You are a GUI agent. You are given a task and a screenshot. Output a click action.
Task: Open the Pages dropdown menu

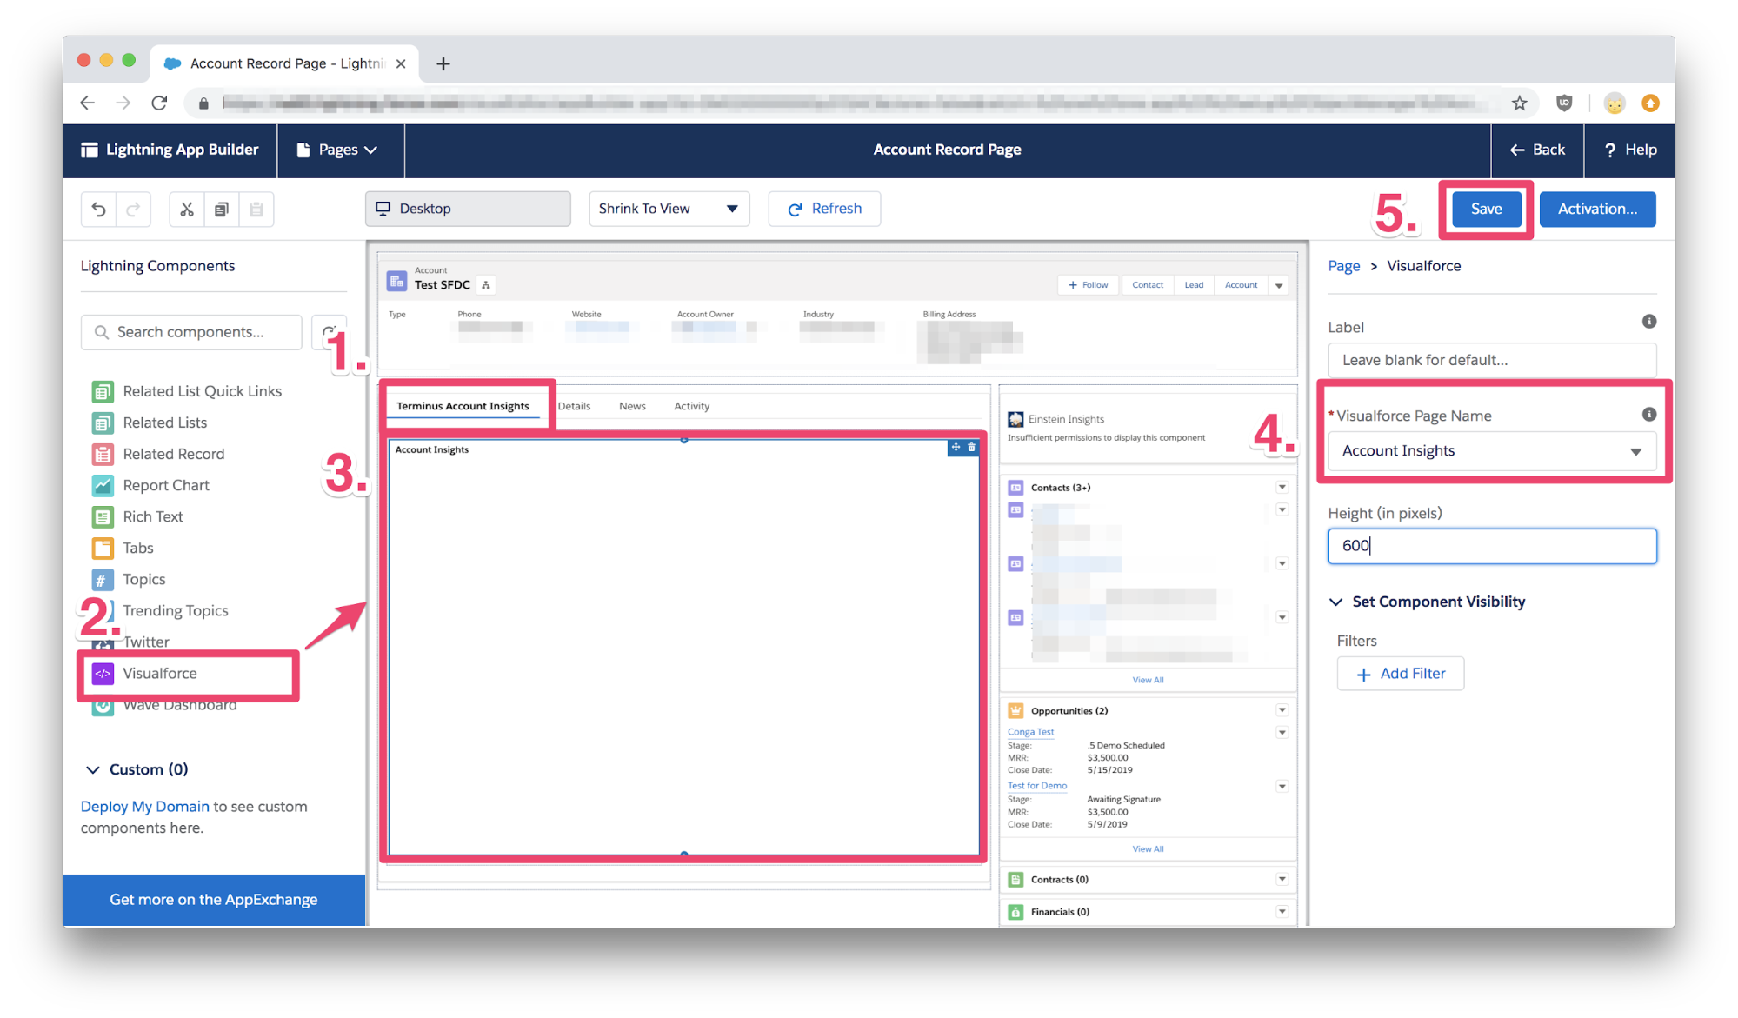pos(337,150)
